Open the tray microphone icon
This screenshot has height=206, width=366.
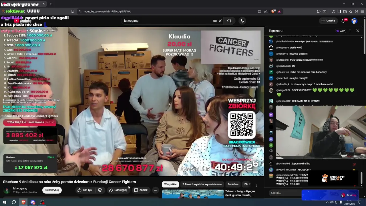click(341, 202)
